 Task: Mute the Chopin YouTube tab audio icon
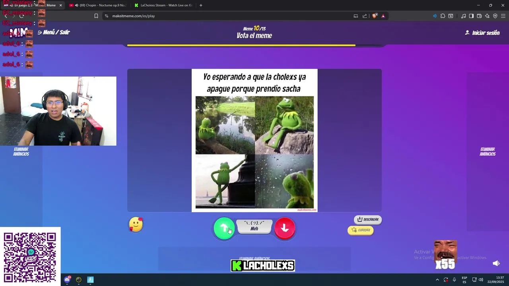point(76,5)
